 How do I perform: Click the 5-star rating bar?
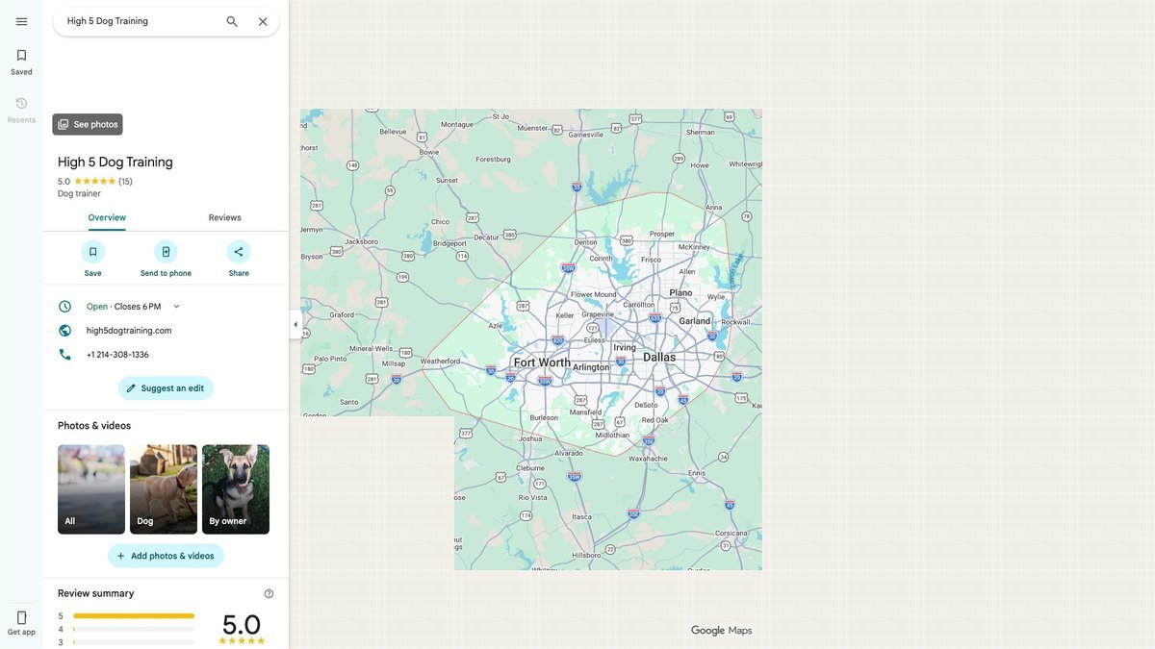click(134, 616)
